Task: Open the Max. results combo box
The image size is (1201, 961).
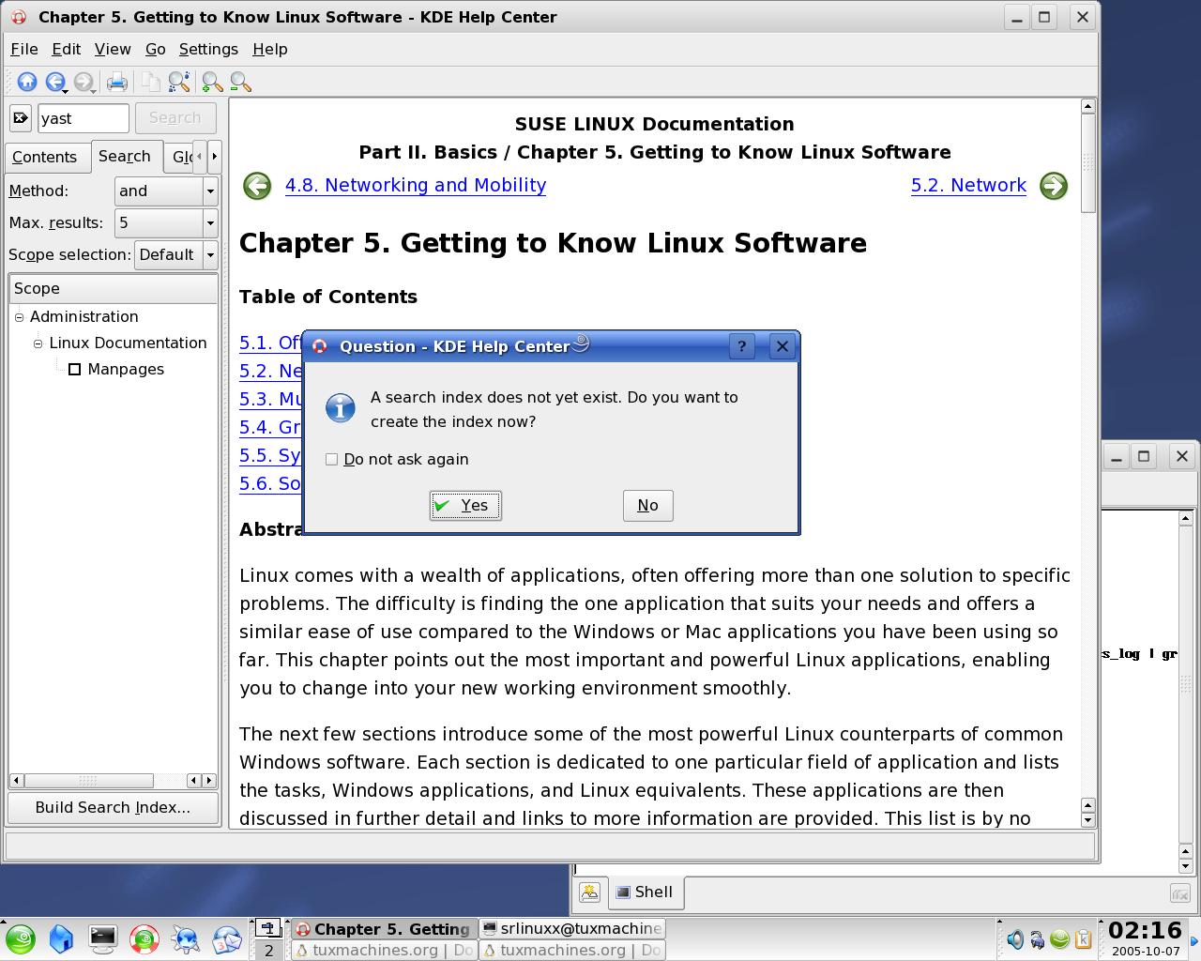Action: pyautogui.click(x=166, y=223)
